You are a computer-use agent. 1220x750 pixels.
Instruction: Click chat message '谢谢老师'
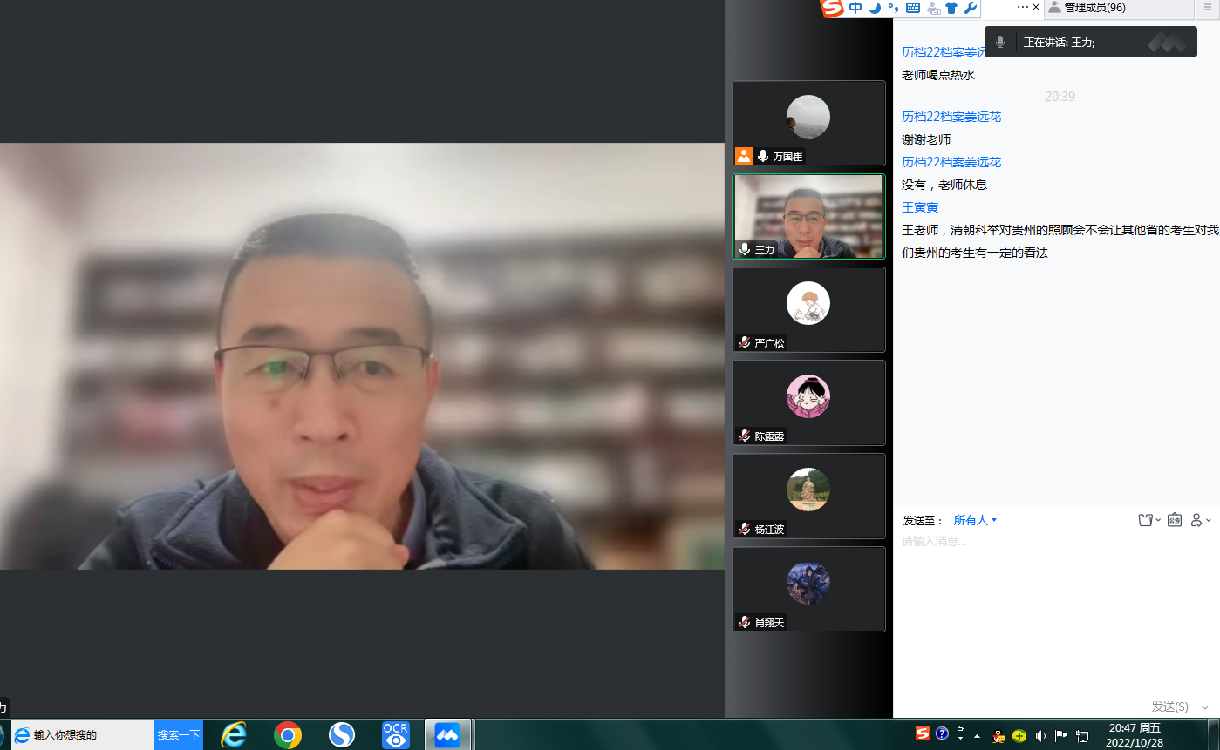[926, 139]
